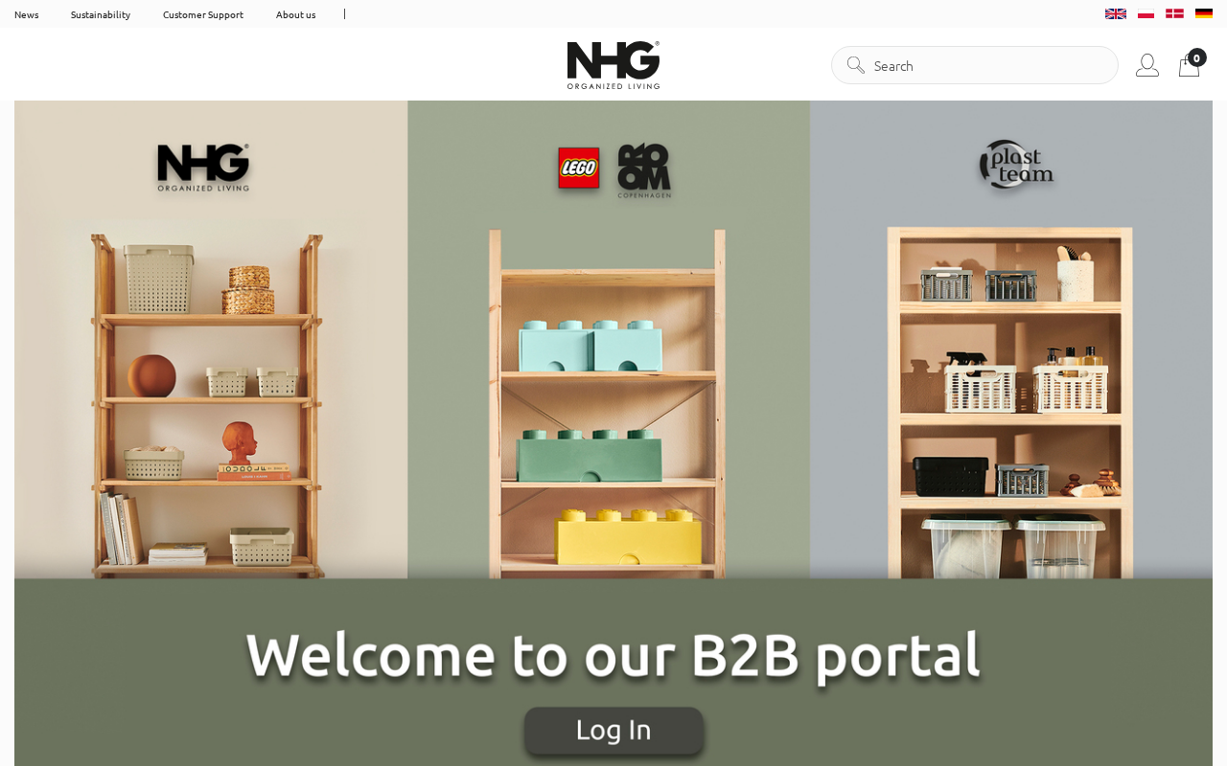The width and height of the screenshot is (1227, 766).
Task: Go to Customer Support page
Action: (203, 14)
